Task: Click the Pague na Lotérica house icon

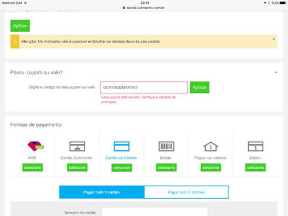Action: [x=211, y=146]
